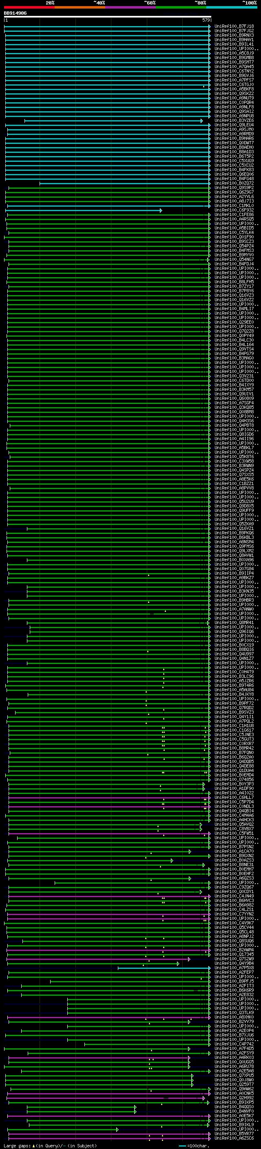Select hit label UniRef100_C0PQR4

point(234,103)
